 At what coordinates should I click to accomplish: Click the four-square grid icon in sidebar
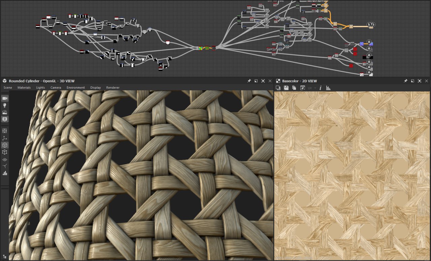pyautogui.click(x=5, y=131)
